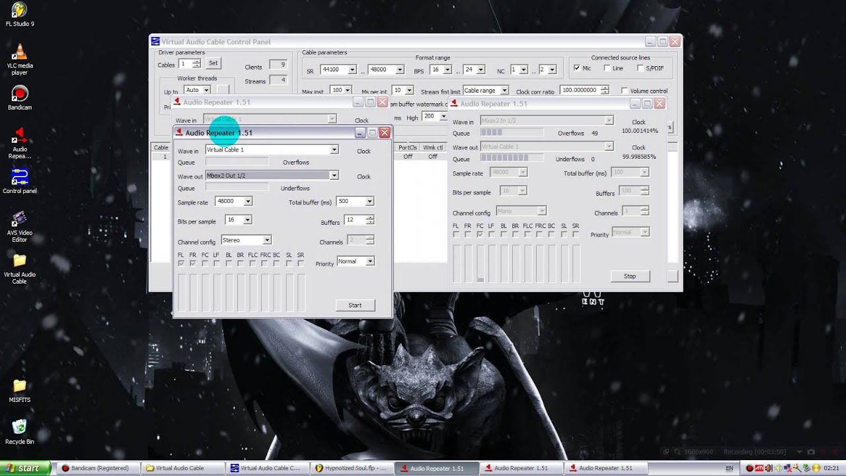Open AVS Video Editor desktop icon
The height and width of the screenshot is (476, 846).
(19, 227)
